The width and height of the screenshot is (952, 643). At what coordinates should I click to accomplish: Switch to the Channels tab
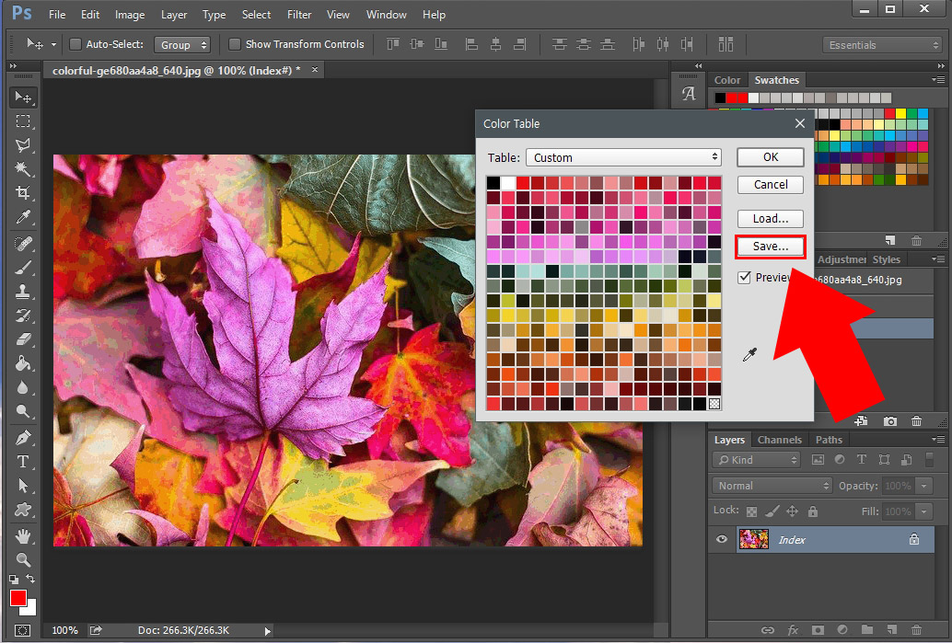(x=780, y=440)
